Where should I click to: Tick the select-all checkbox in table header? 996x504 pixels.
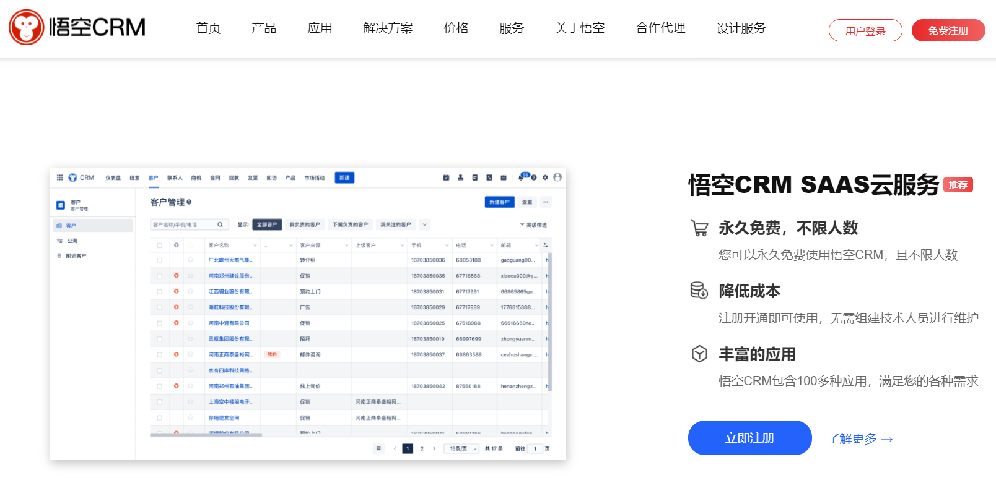pos(159,246)
